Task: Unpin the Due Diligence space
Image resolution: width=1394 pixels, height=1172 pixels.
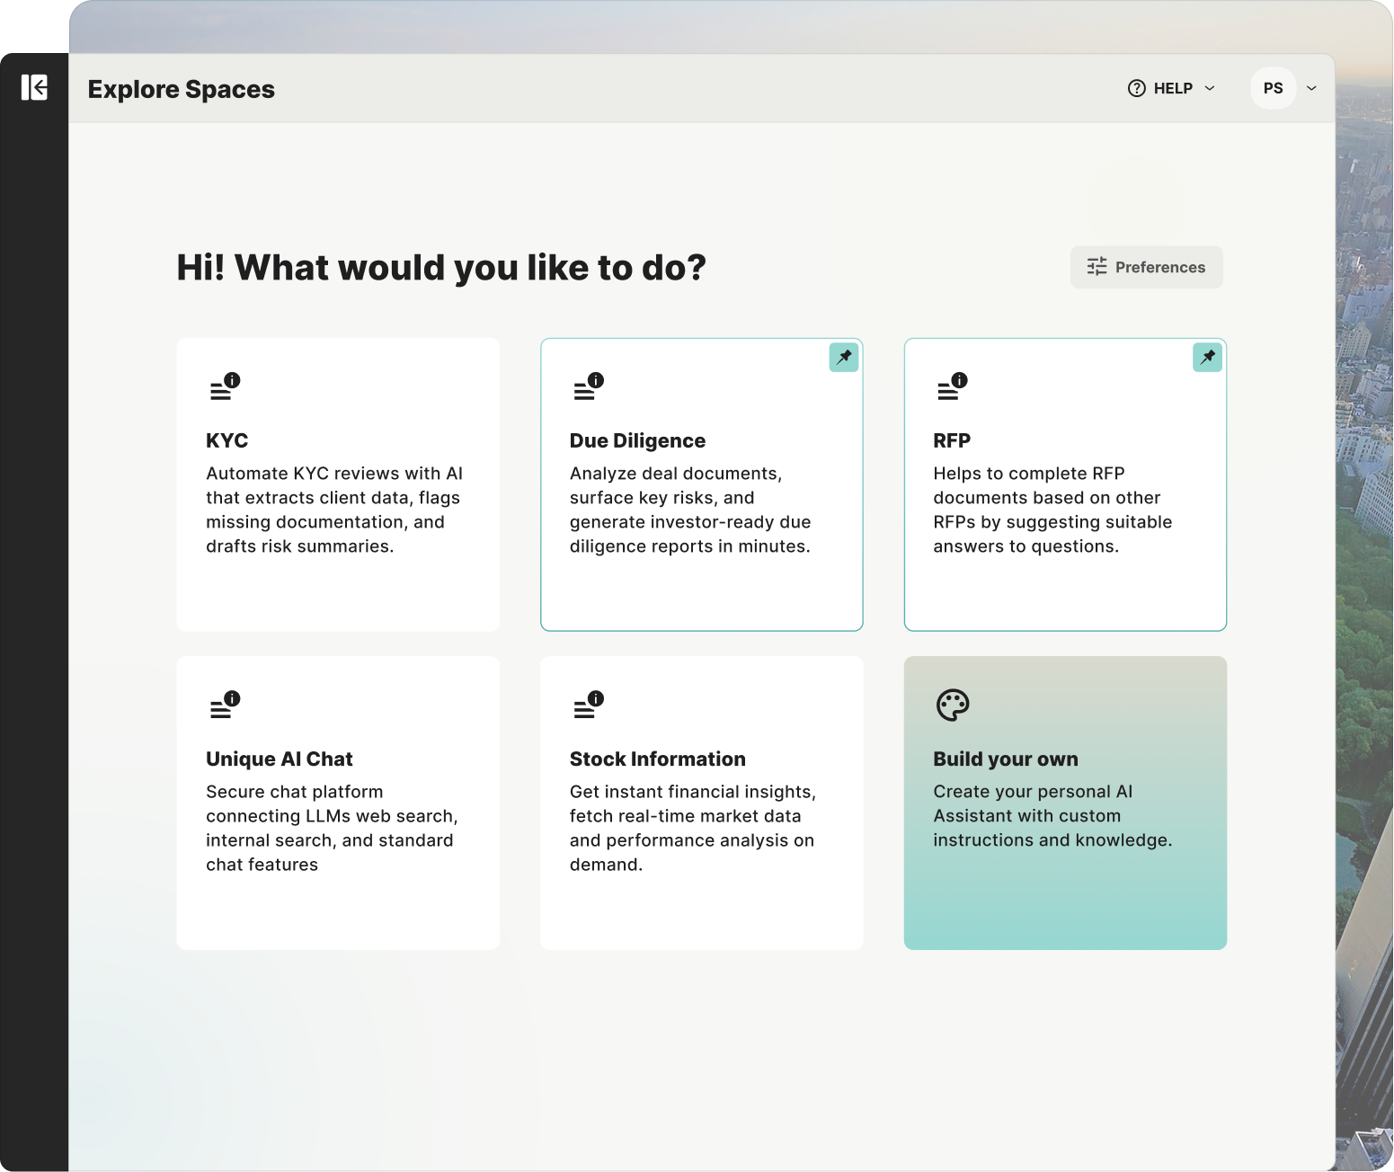Action: click(x=843, y=358)
